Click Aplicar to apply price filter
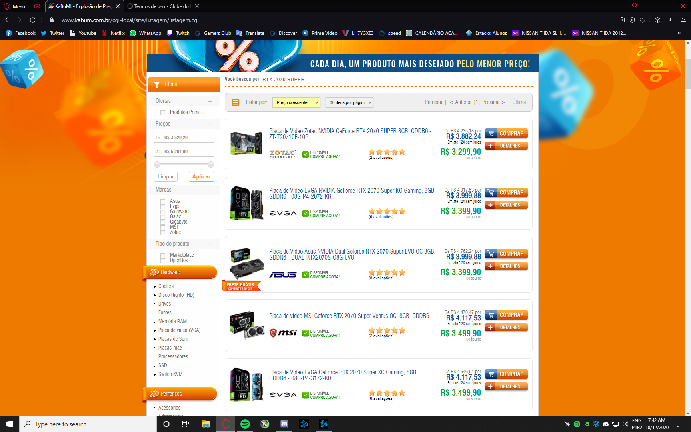691x432 pixels. (201, 177)
